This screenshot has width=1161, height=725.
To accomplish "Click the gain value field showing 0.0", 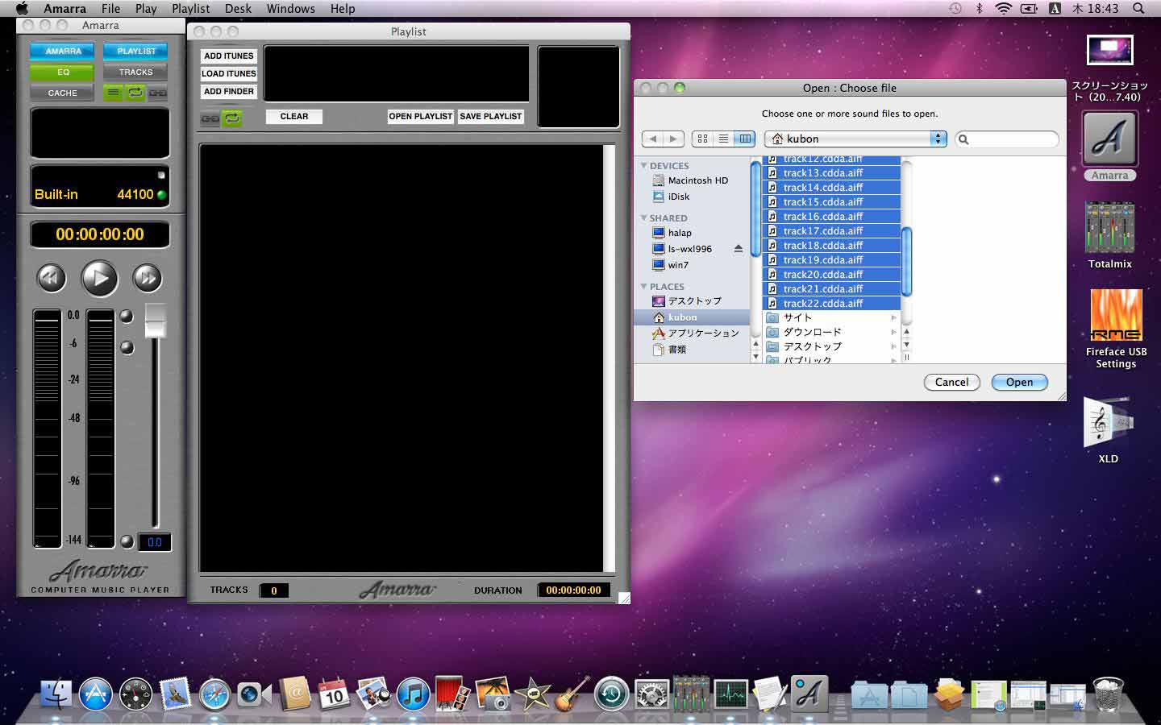I will [155, 542].
